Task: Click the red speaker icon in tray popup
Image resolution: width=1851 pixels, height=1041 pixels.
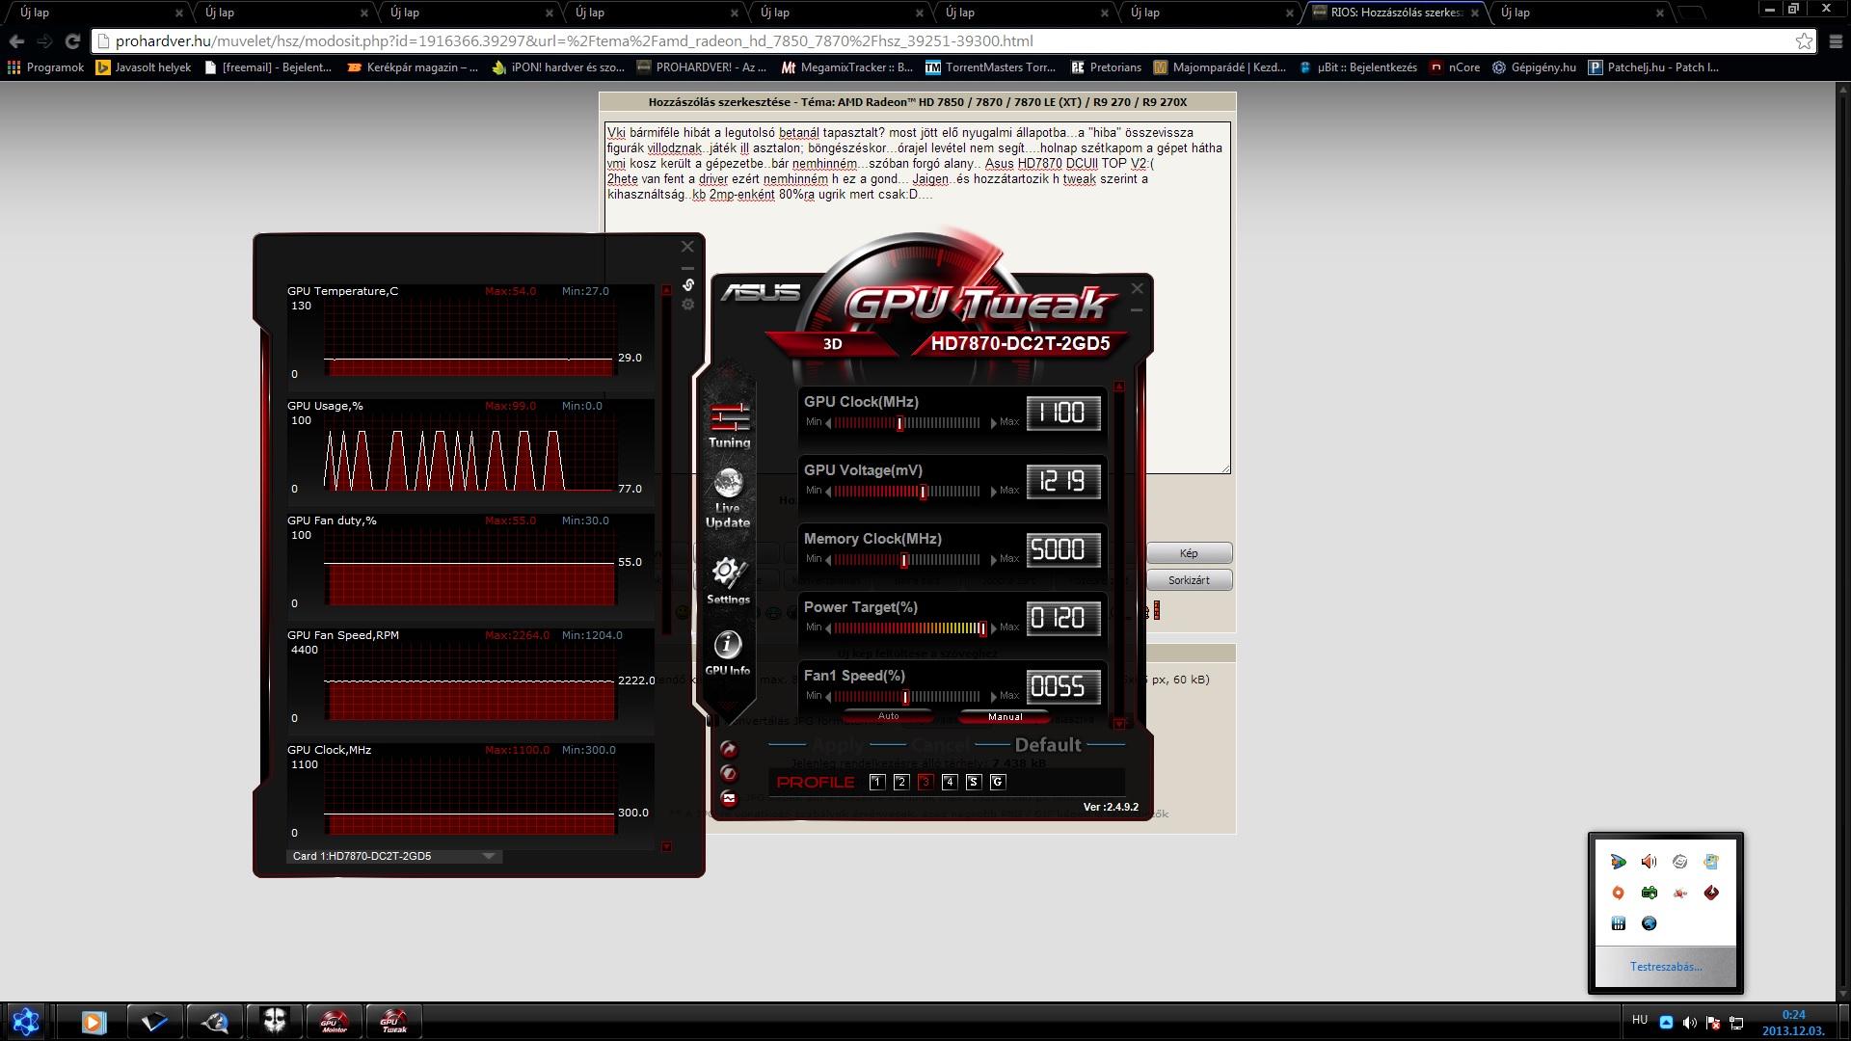Action: click(1650, 862)
